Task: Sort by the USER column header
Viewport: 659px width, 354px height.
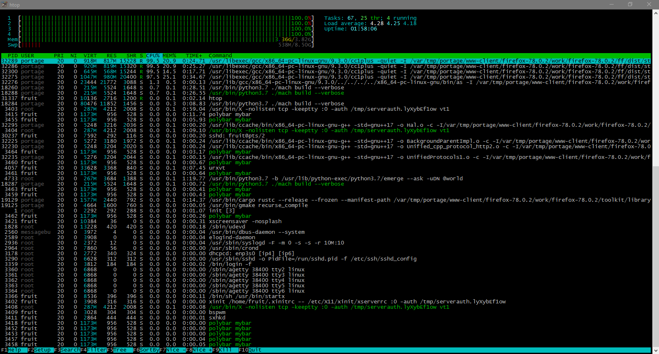Action: 28,56
